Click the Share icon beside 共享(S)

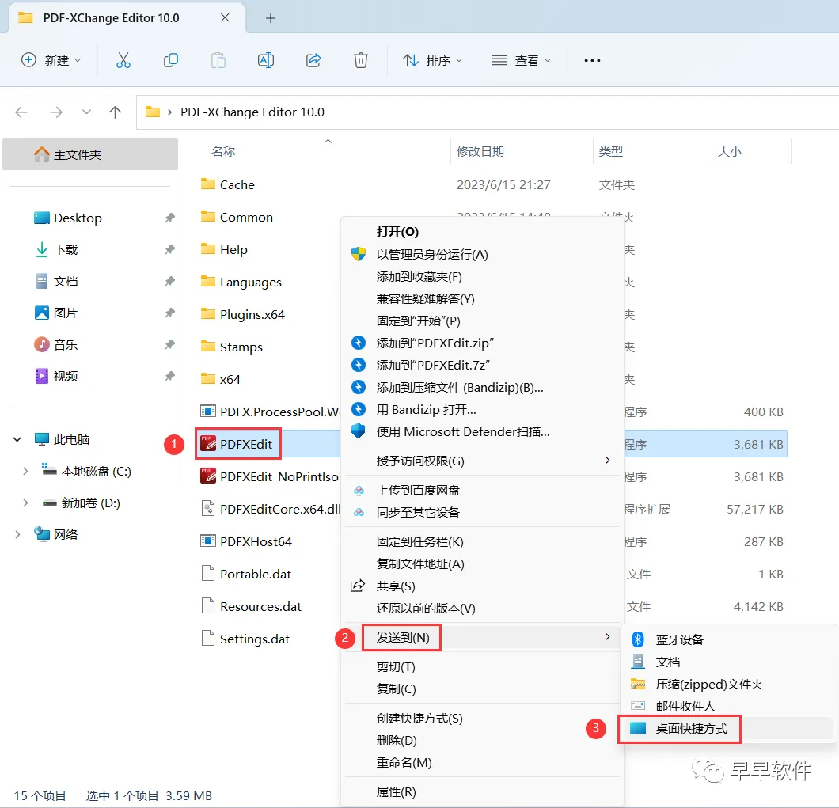(358, 586)
